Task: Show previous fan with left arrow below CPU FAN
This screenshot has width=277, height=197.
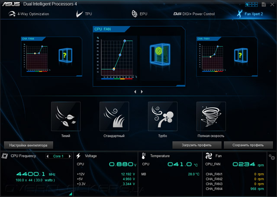Action: pos(135,92)
